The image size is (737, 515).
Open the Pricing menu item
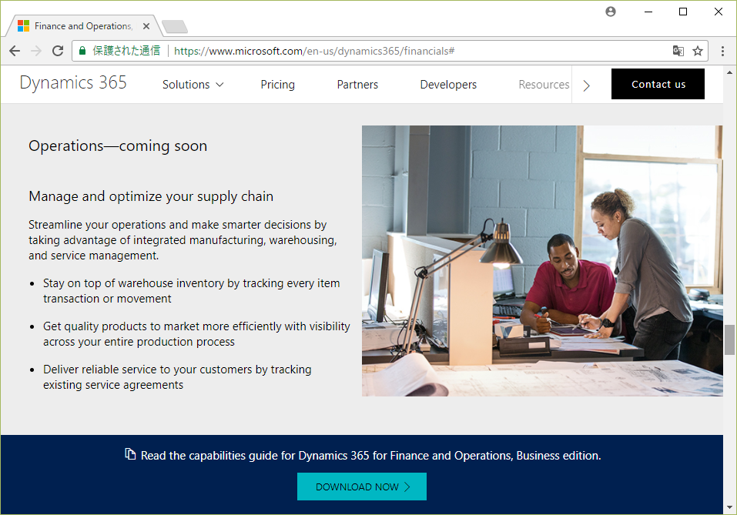pyautogui.click(x=278, y=85)
